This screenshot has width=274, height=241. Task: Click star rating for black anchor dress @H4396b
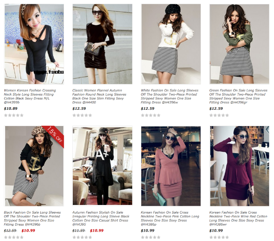pyautogui.click(x=14, y=237)
